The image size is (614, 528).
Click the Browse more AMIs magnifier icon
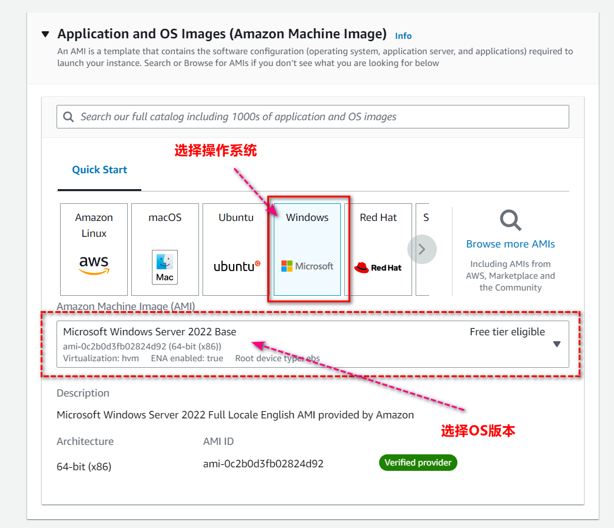[510, 220]
